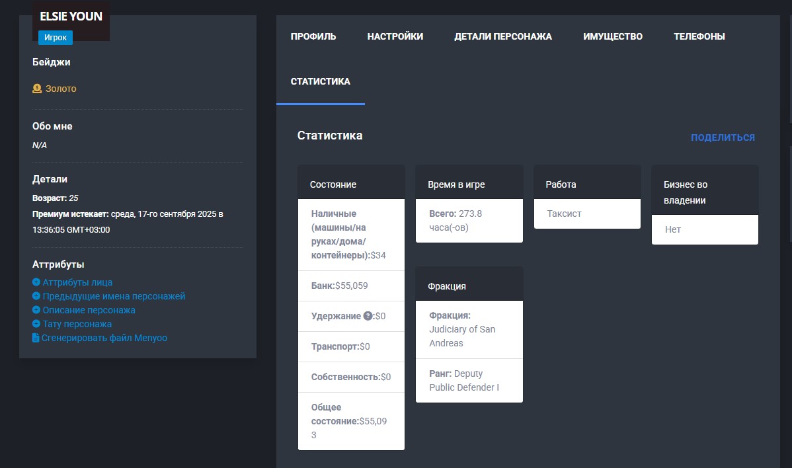792x468 pixels.
Task: Open the Детали персонажа tab
Action: coord(503,36)
